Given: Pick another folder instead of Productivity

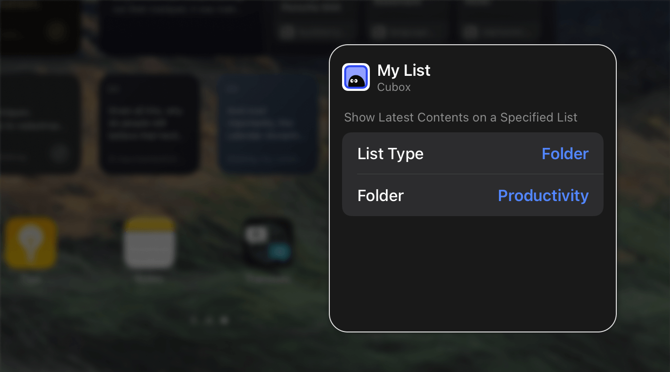Looking at the screenshot, I should tap(543, 195).
